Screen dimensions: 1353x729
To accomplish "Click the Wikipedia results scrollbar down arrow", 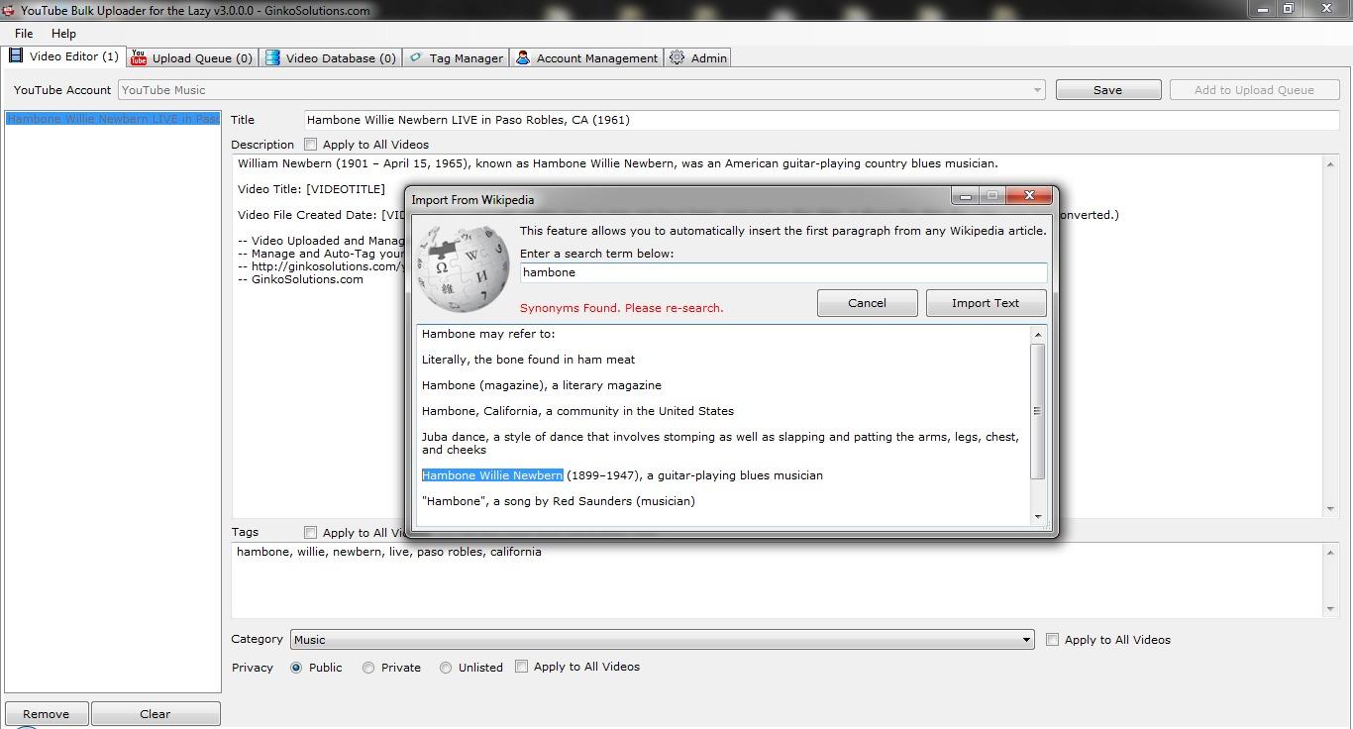I will 1038,517.
